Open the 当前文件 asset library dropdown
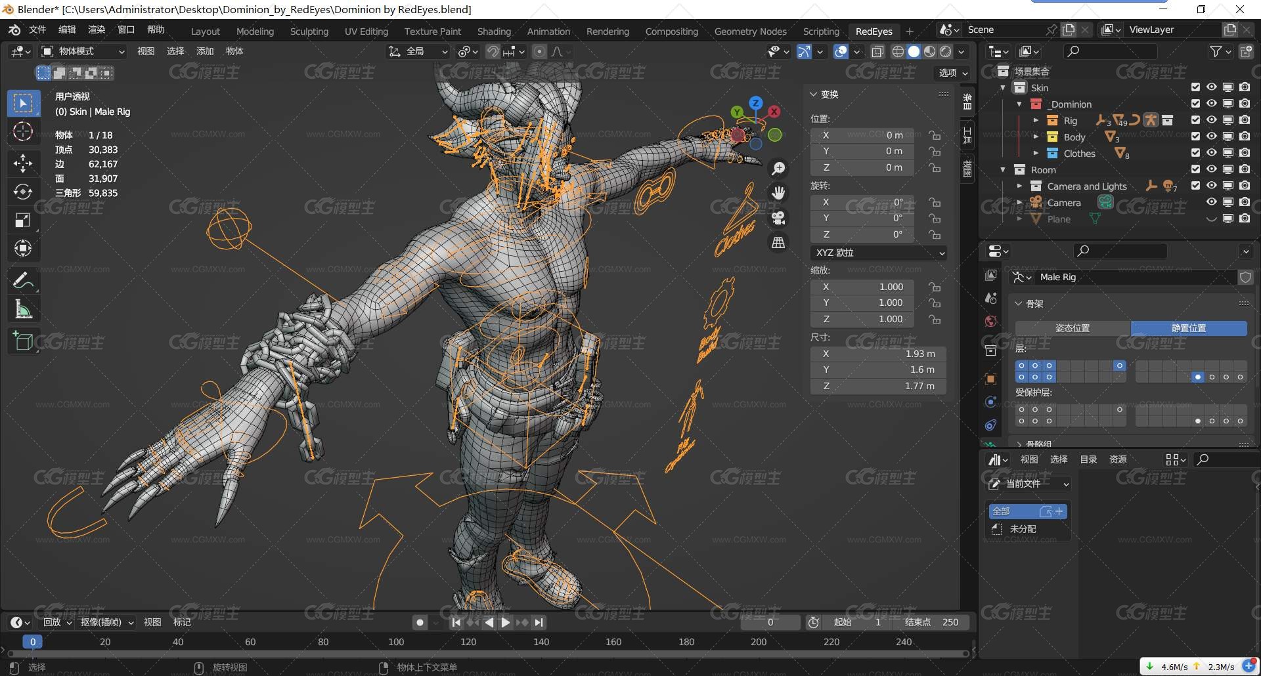The width and height of the screenshot is (1261, 676). (1028, 484)
